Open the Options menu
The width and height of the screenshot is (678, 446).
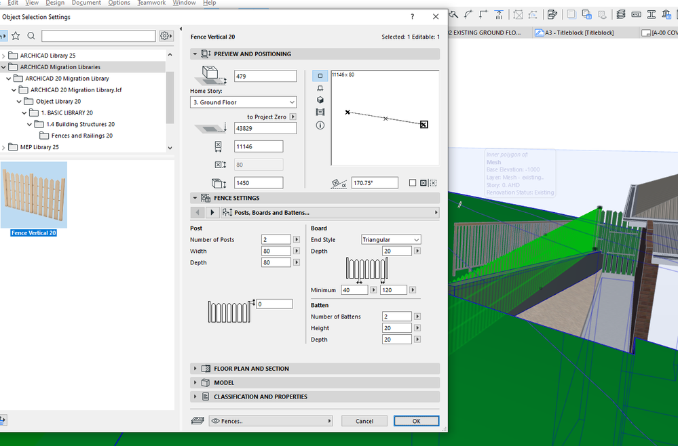click(x=119, y=3)
